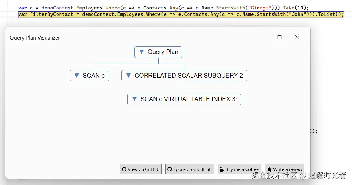Select the Query Plan node label
Image resolution: width=352 pixels, height=185 pixels.
click(x=163, y=52)
